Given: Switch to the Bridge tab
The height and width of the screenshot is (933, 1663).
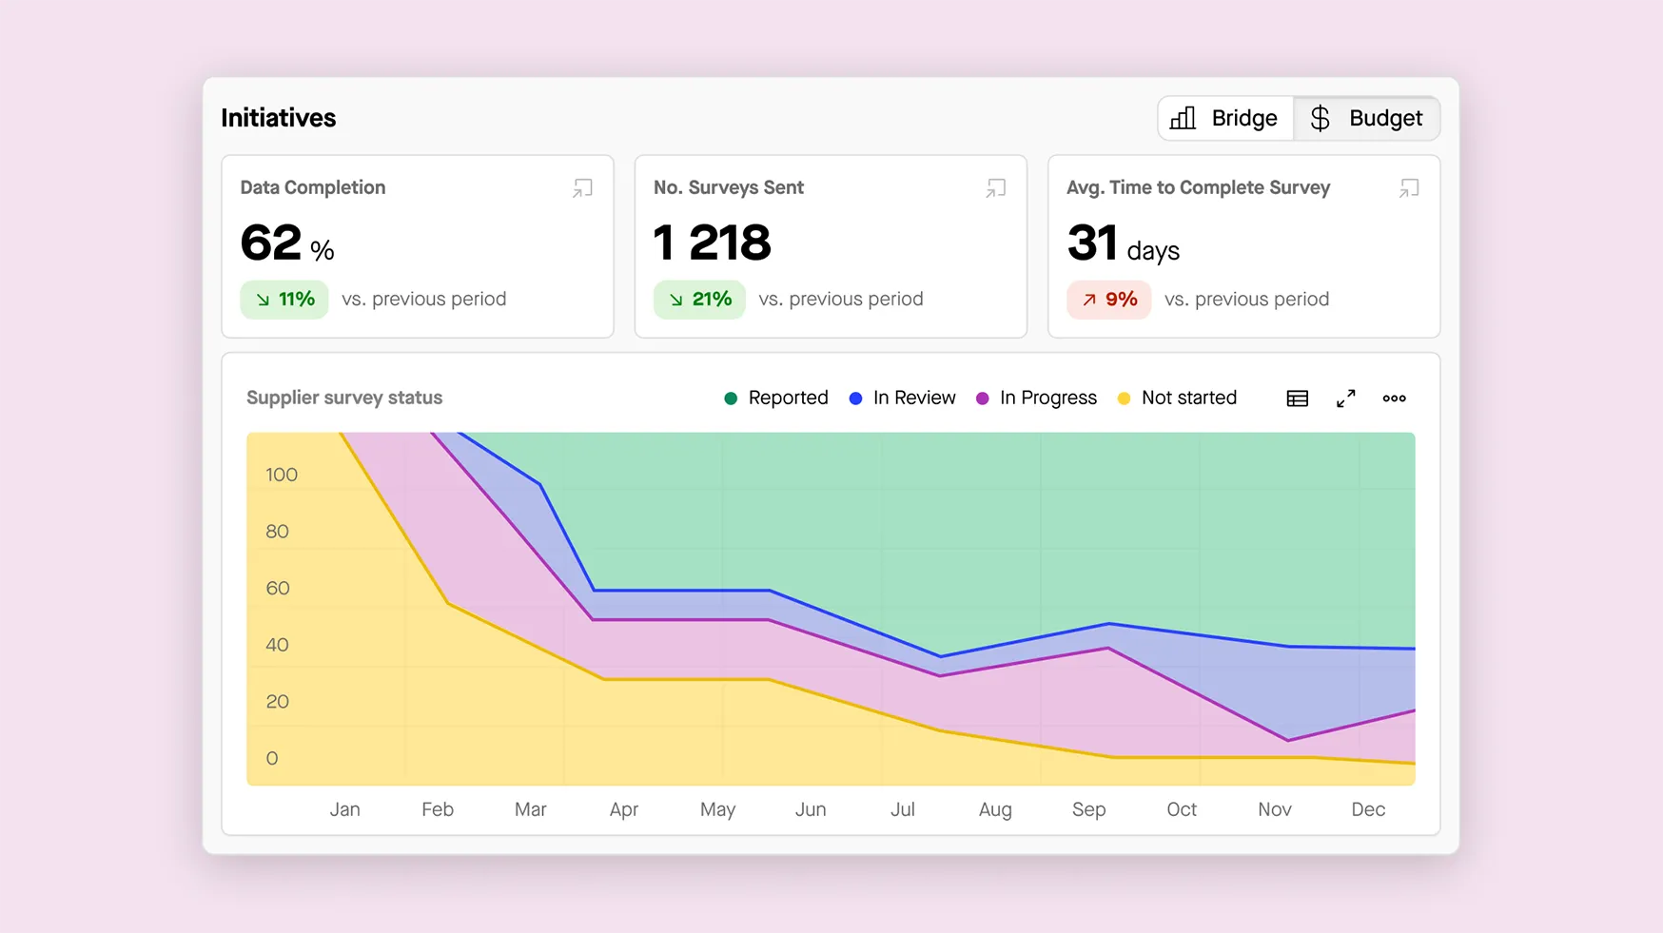Looking at the screenshot, I should 1225,118.
